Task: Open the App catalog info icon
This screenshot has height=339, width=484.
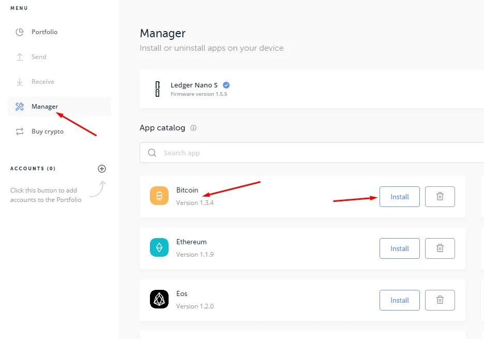Action: point(193,128)
